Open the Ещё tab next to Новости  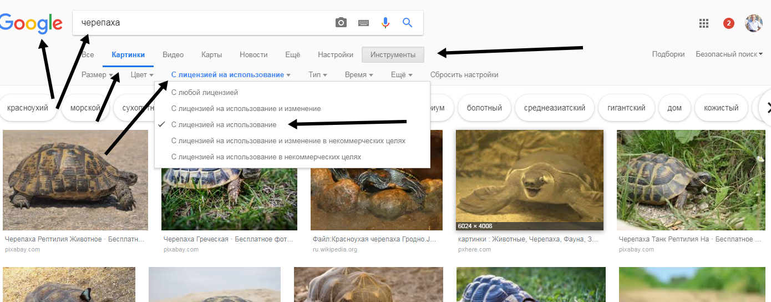click(292, 54)
